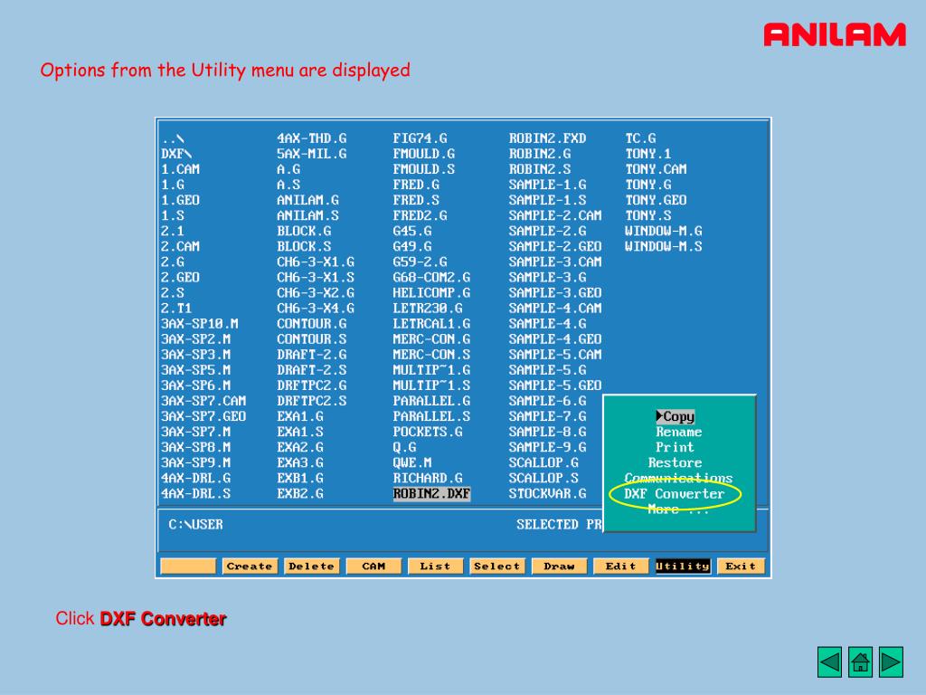Image resolution: width=926 pixels, height=695 pixels.
Task: Click the Edit soft key
Action: coord(620,566)
